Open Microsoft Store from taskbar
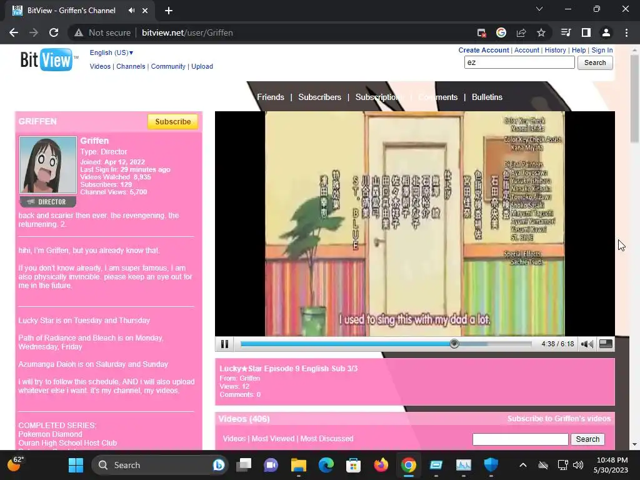Viewport: 640px width, 480px height. coord(354,465)
